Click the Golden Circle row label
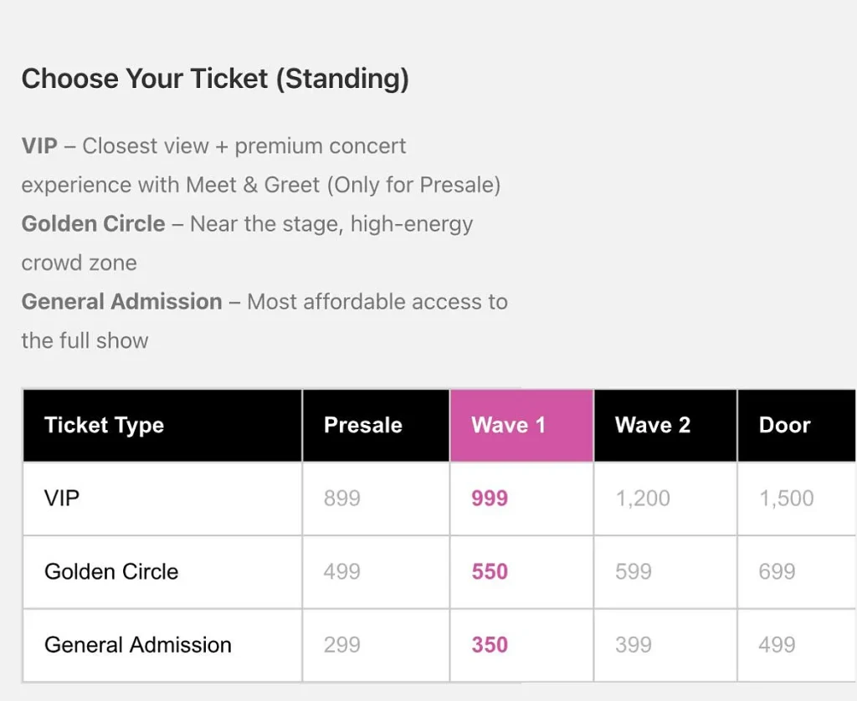The width and height of the screenshot is (857, 701). click(x=111, y=572)
